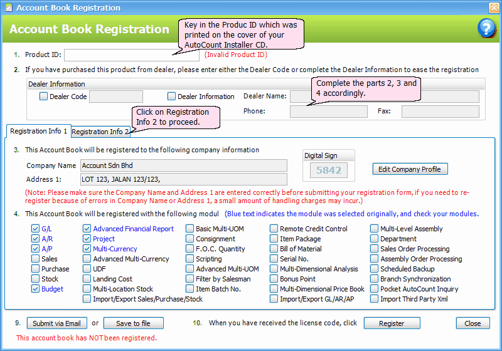Image resolution: width=502 pixels, height=351 pixels.
Task: Toggle the Multi-Currency module checkbox
Action: point(87,249)
